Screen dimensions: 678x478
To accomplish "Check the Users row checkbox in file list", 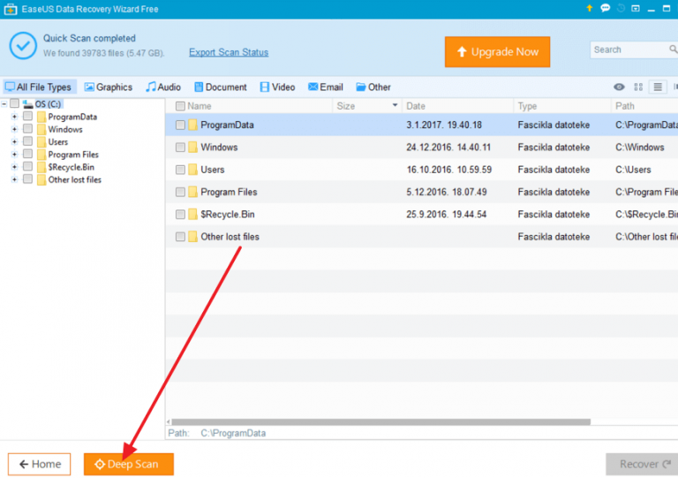I will coord(180,170).
